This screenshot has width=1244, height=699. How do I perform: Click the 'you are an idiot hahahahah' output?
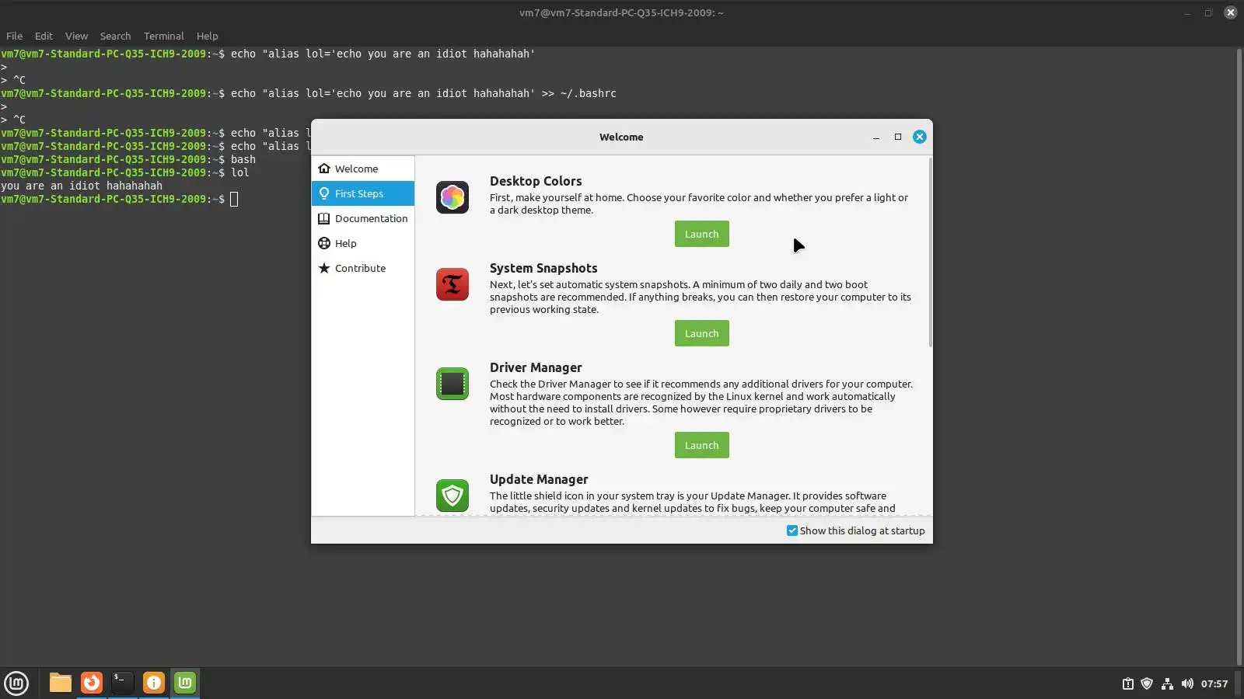(x=82, y=186)
